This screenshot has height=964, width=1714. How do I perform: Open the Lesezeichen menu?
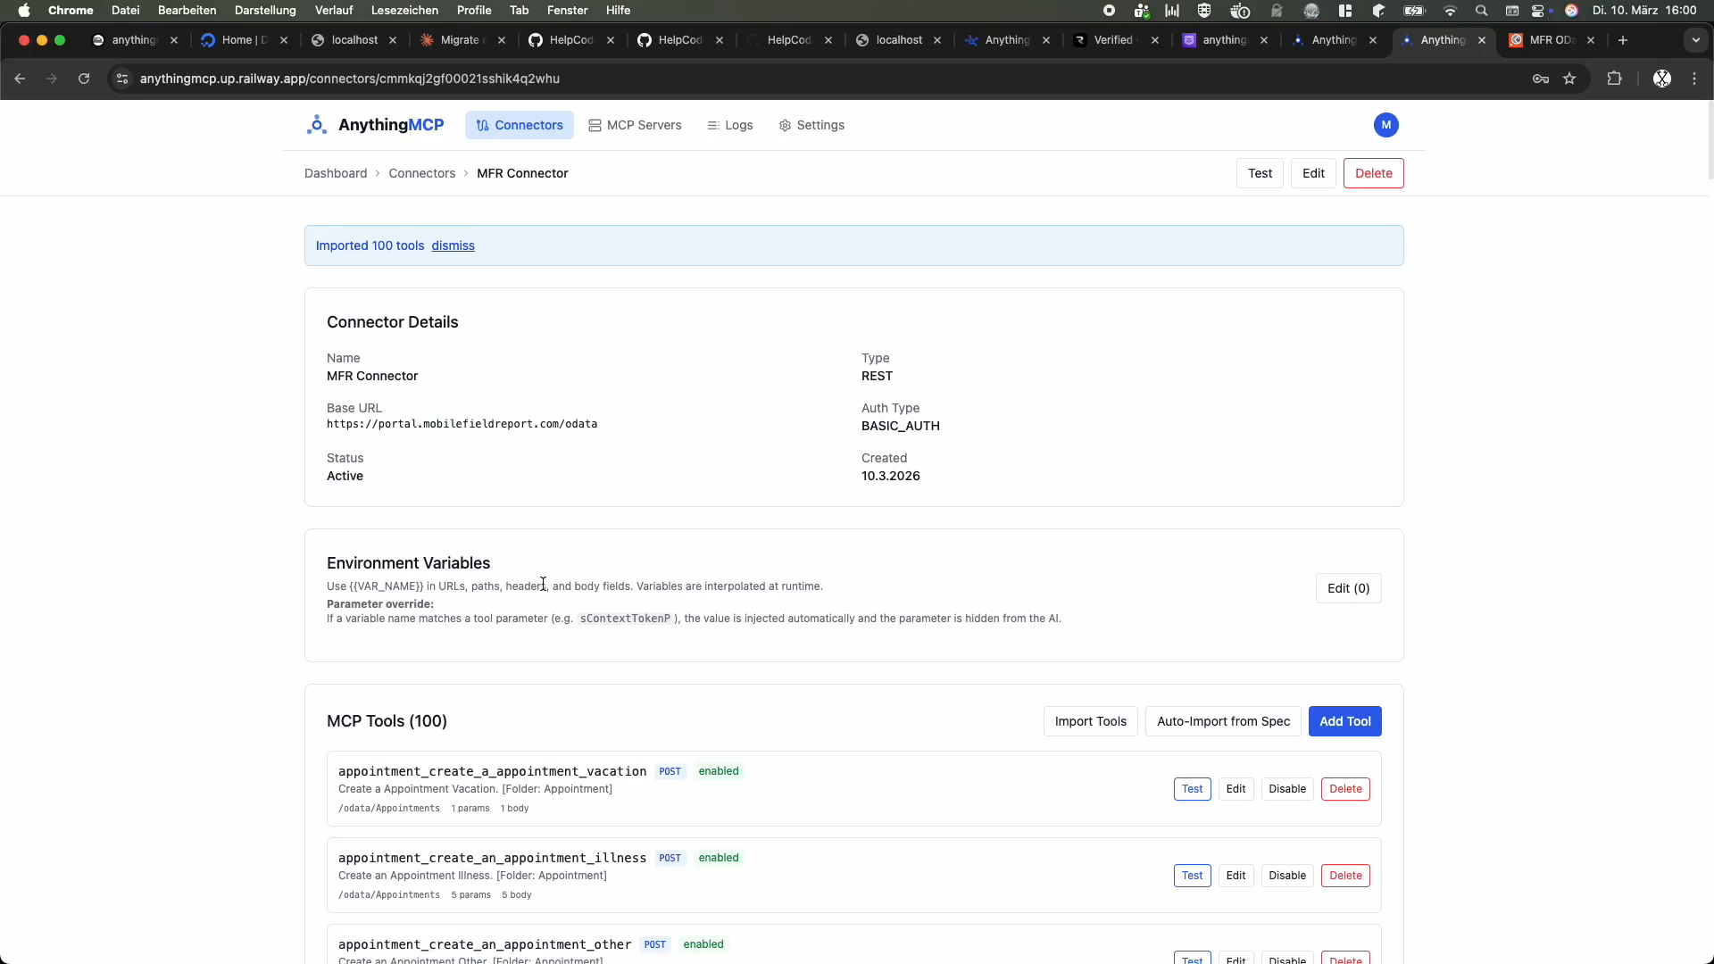click(404, 11)
